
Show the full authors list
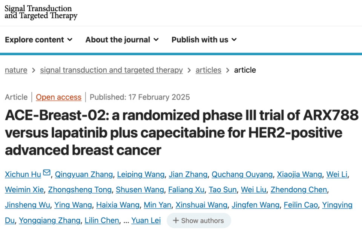[199, 220]
